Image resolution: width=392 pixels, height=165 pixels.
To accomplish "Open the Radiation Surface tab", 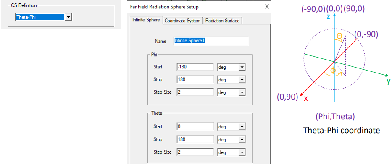I will point(223,21).
